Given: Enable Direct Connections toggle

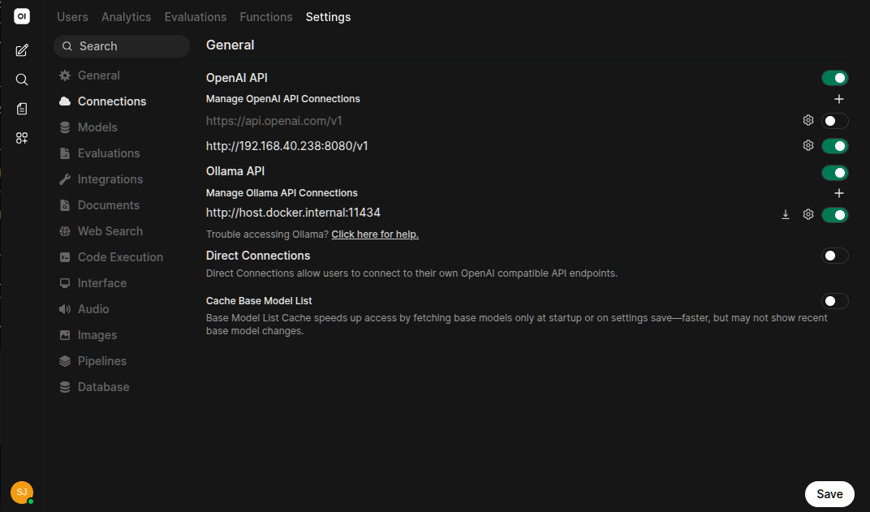Looking at the screenshot, I should [x=834, y=256].
